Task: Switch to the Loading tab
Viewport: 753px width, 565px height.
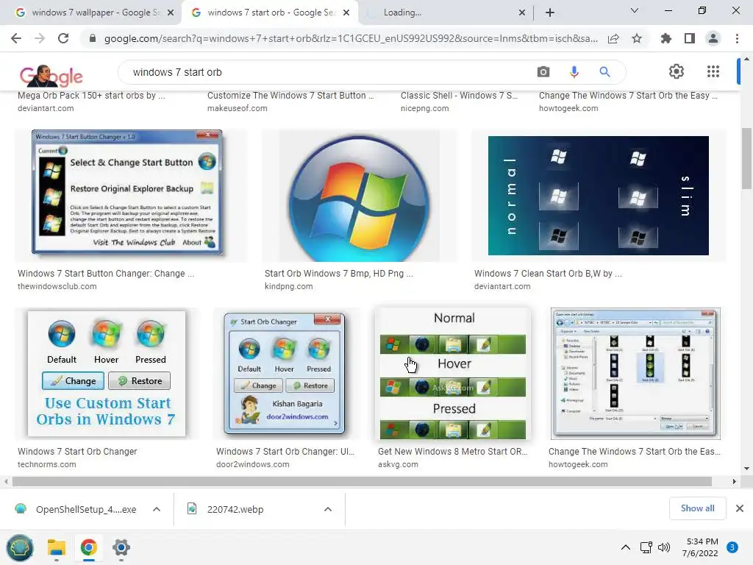Action: (x=446, y=13)
